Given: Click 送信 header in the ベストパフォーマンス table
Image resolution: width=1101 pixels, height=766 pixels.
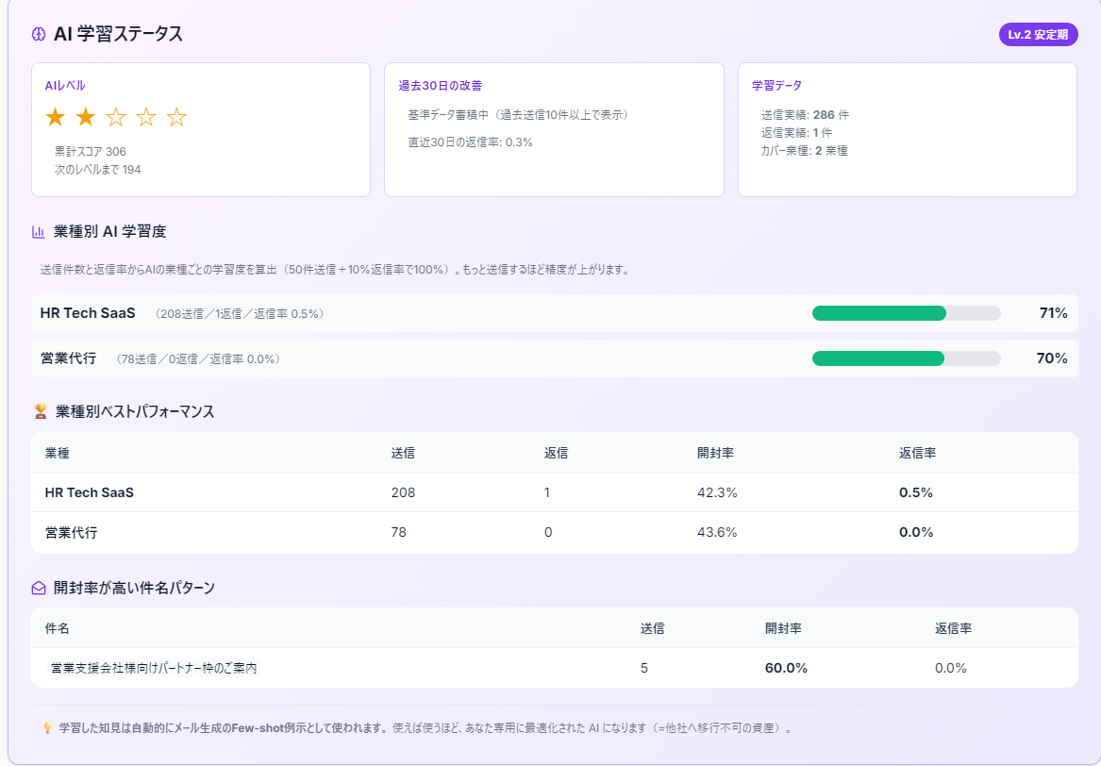Looking at the screenshot, I should [403, 454].
